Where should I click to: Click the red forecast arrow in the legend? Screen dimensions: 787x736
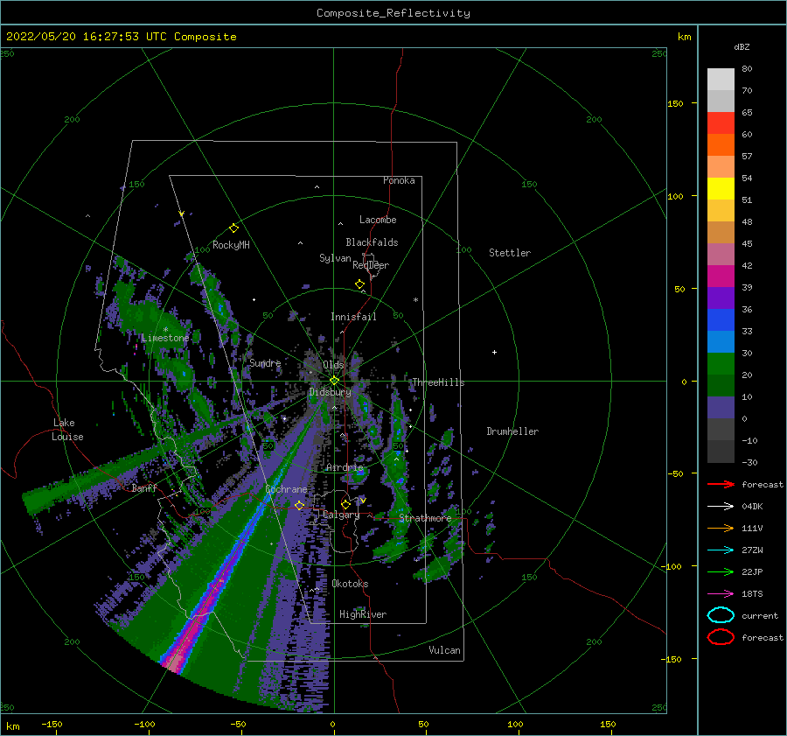(721, 484)
